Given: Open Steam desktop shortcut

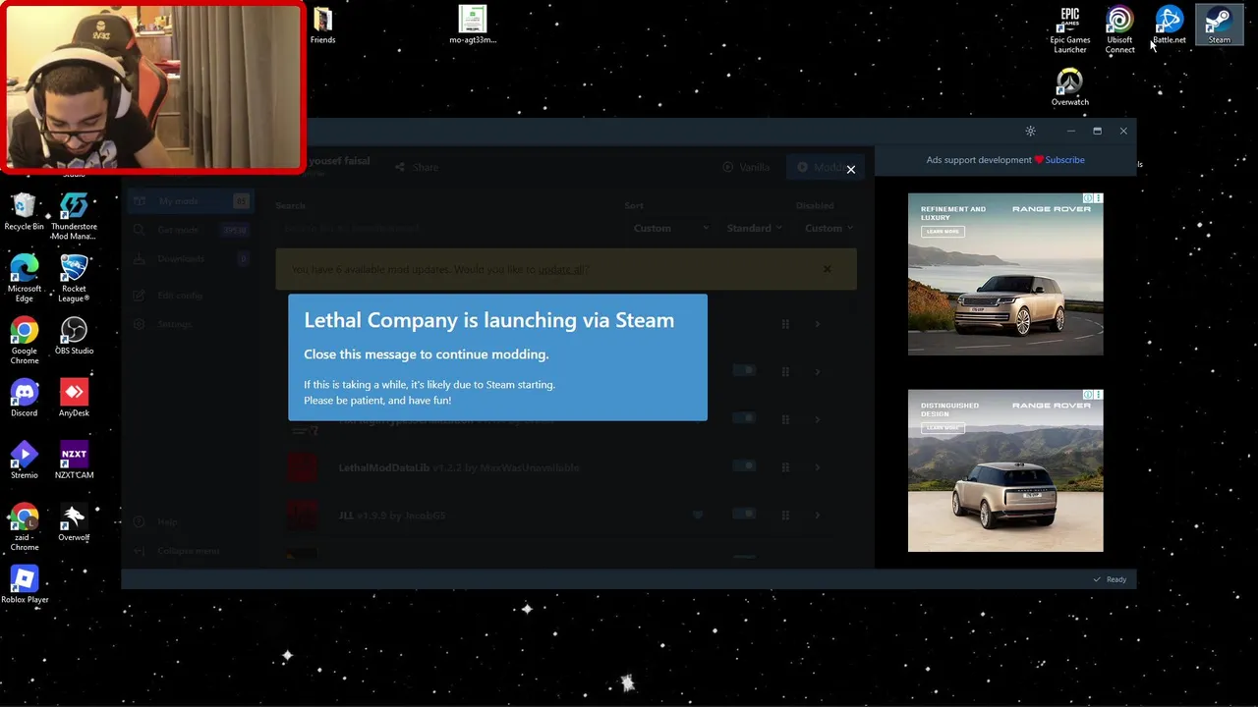Looking at the screenshot, I should 1219,26.
